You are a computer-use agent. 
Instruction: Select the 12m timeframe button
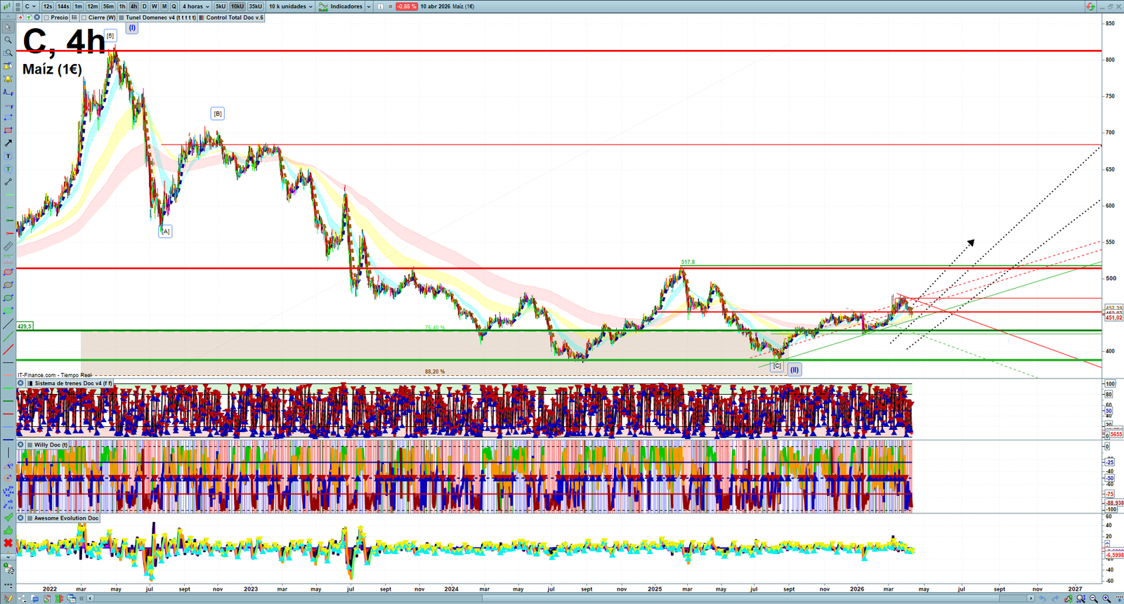click(x=93, y=6)
